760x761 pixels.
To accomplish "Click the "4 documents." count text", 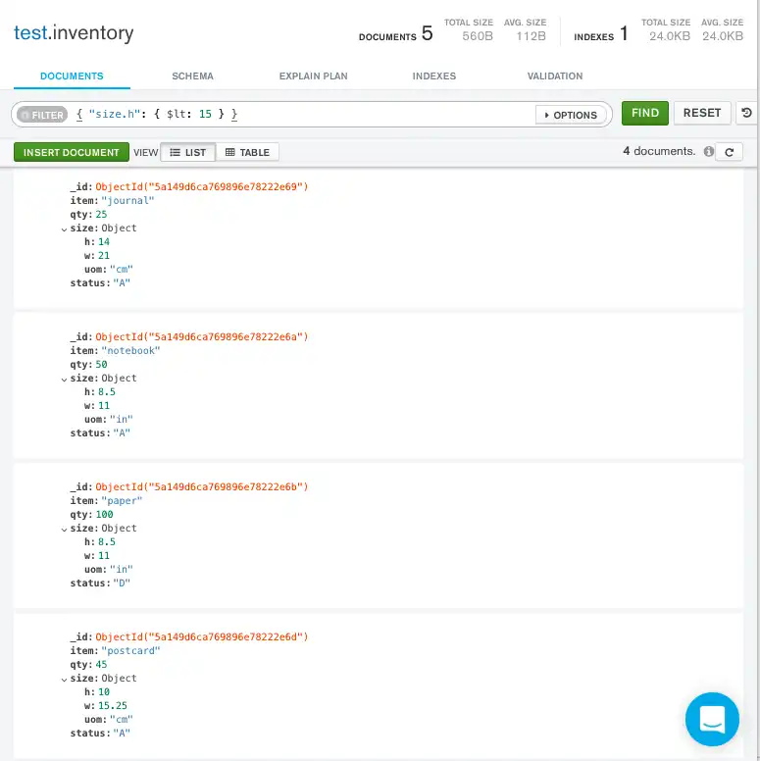I will pyautogui.click(x=659, y=151).
